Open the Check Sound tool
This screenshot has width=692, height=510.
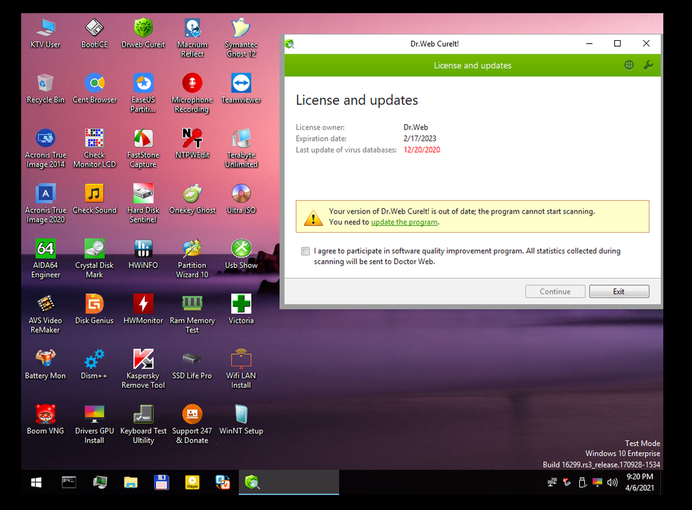(94, 199)
